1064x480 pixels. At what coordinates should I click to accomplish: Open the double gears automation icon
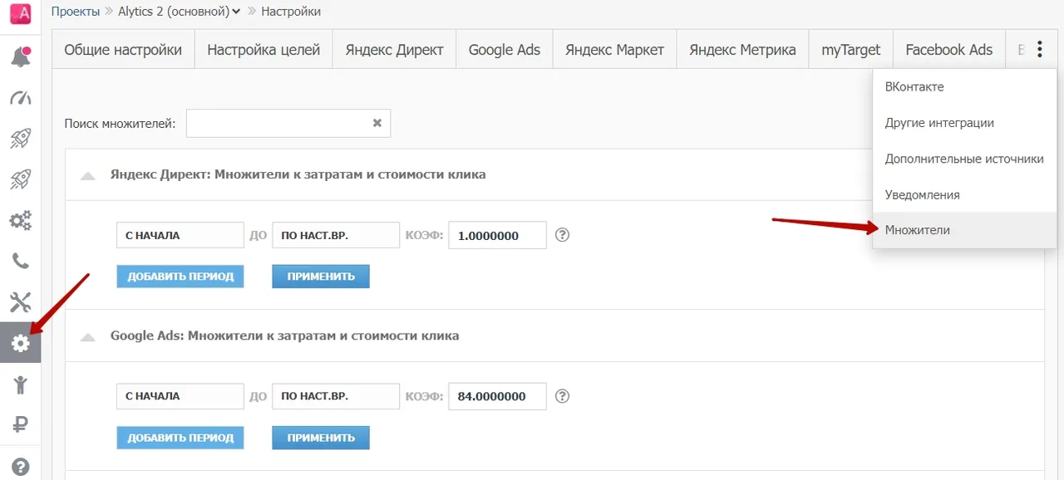point(20,220)
